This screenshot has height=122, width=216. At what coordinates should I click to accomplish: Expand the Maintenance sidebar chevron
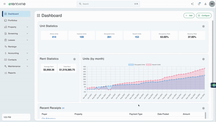coord(27,66)
